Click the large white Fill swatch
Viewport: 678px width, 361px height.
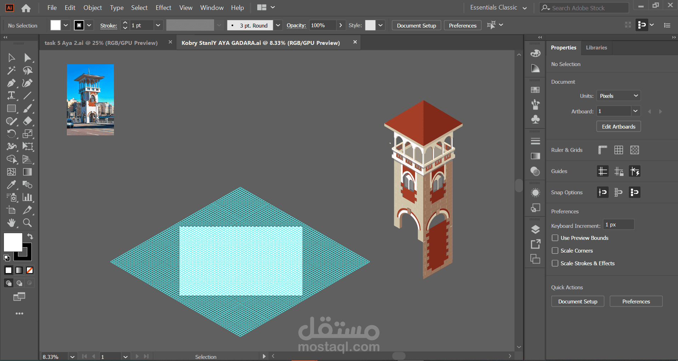(13, 242)
